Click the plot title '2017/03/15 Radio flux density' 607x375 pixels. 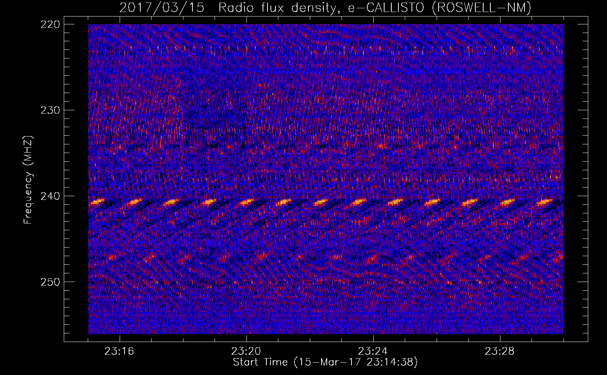click(x=326, y=7)
